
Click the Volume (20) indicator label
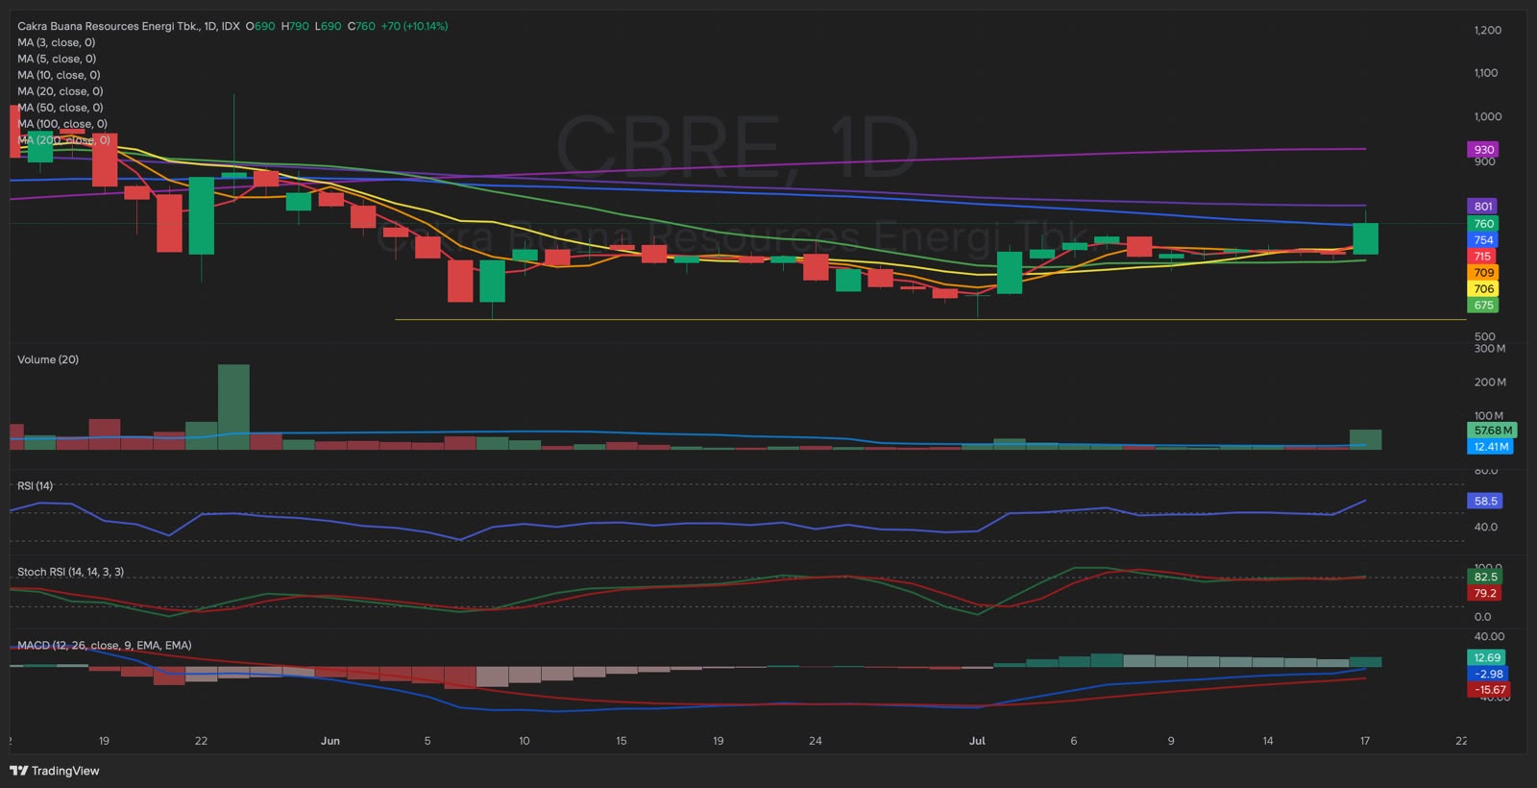[x=48, y=359]
